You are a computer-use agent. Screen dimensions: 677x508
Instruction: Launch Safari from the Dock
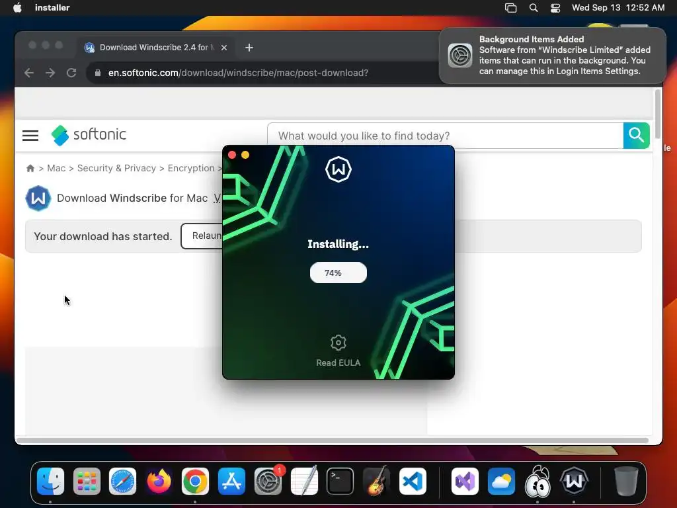[x=122, y=481]
